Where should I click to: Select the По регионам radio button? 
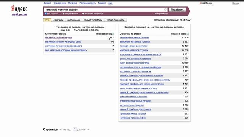(x=64, y=14)
